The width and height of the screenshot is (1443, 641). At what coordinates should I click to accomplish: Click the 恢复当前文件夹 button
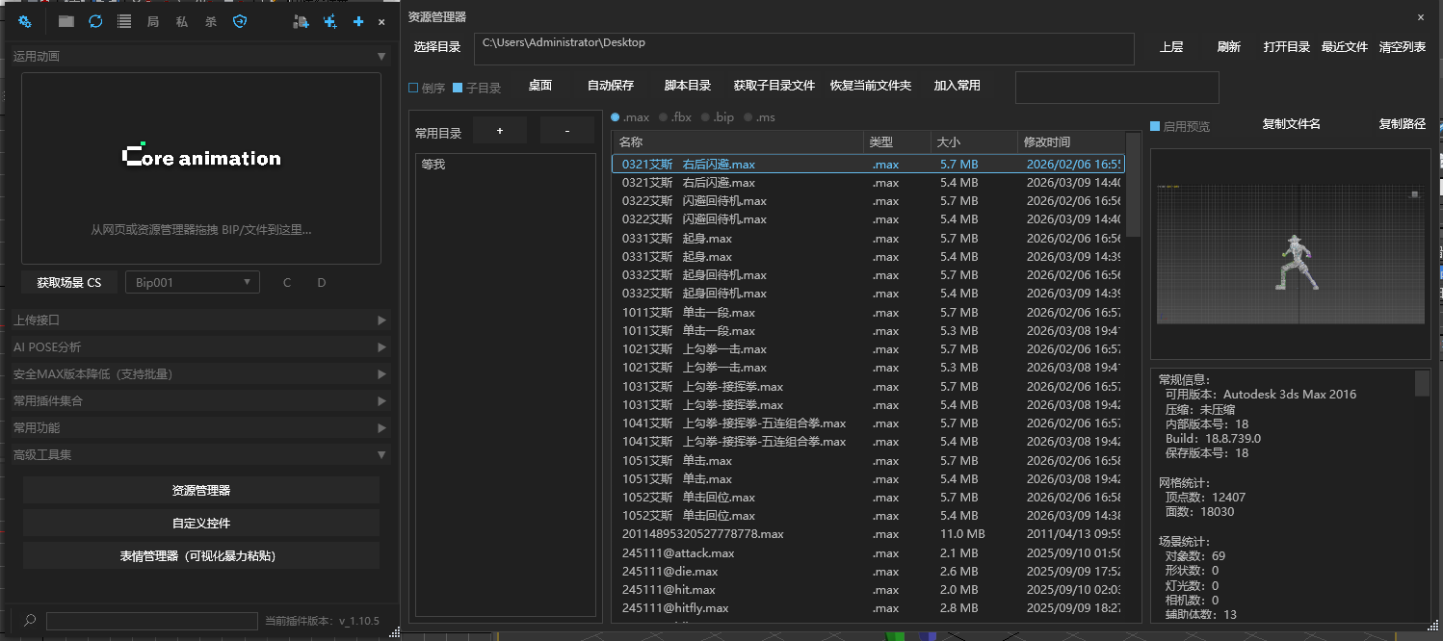tap(871, 86)
